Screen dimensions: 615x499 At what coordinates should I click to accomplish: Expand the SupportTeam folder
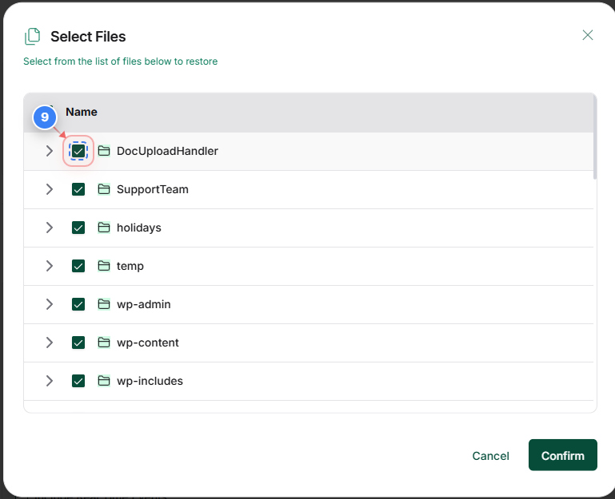pos(49,189)
